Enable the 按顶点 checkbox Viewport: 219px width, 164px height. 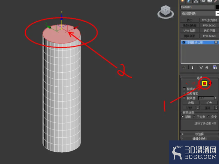coord(184,89)
